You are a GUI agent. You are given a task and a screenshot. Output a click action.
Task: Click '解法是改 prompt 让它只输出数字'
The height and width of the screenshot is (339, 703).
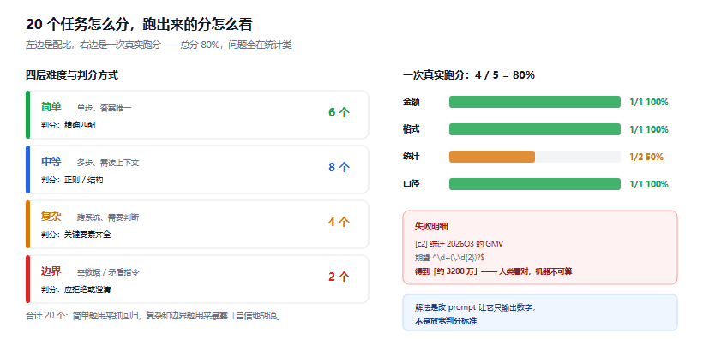click(x=475, y=307)
